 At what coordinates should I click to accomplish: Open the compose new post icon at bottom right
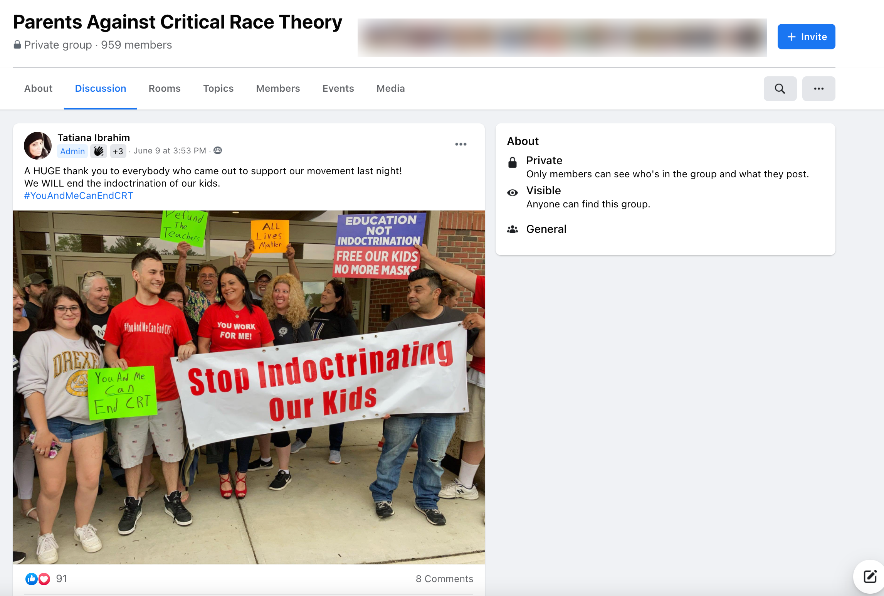[869, 577]
